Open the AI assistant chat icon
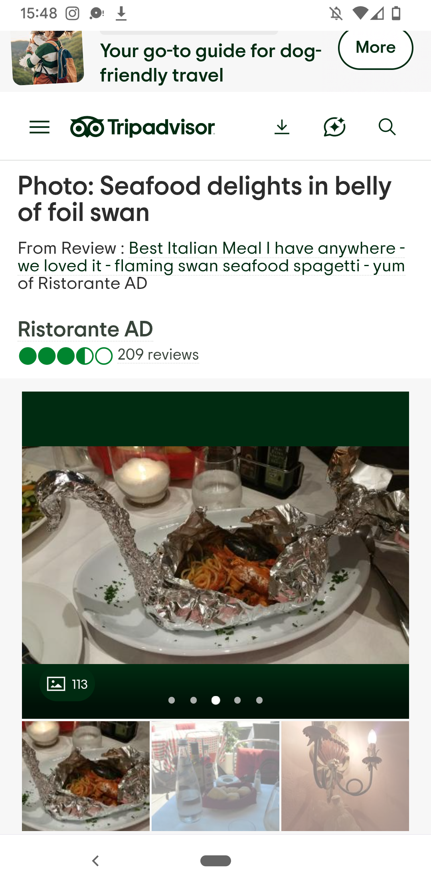This screenshot has height=887, width=431. point(334,127)
